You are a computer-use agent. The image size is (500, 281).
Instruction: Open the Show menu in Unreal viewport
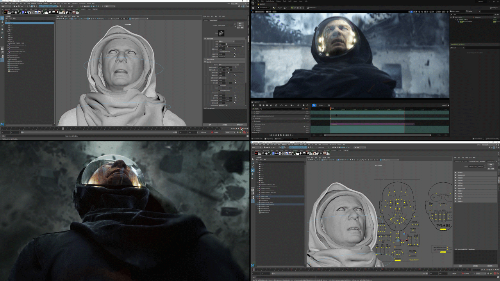point(275,12)
